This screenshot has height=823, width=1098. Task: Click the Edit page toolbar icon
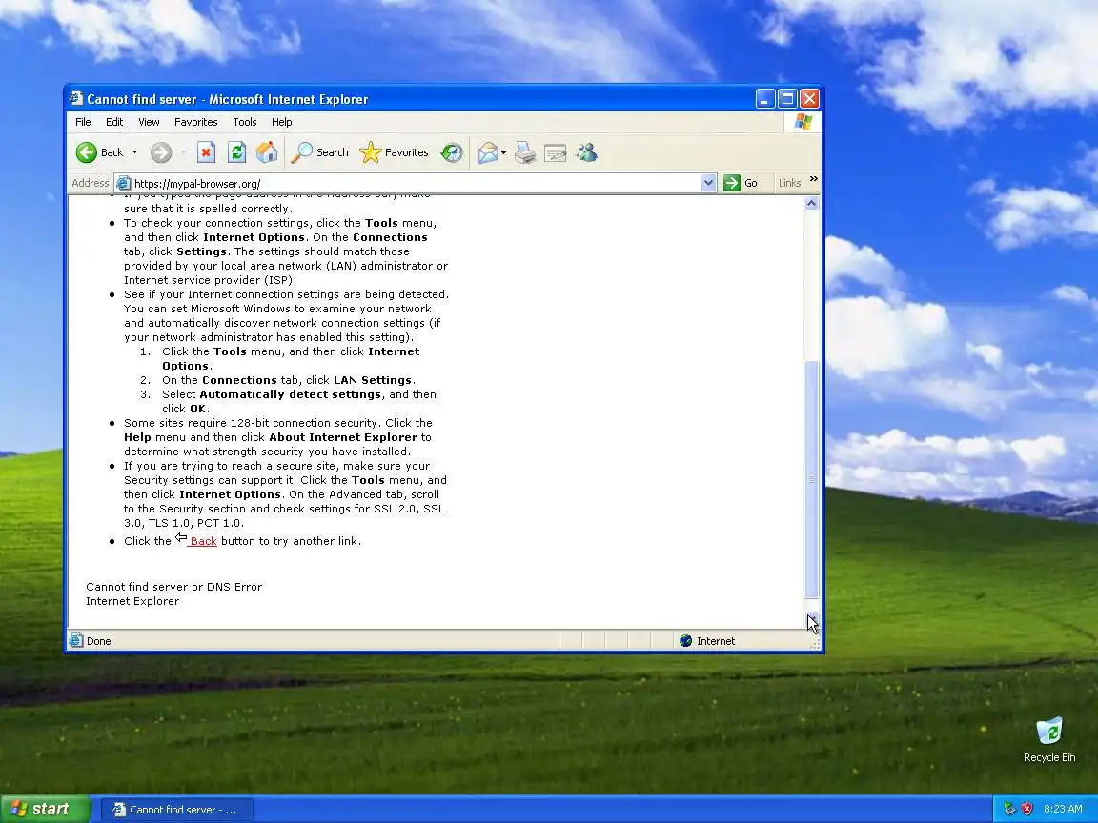[556, 152]
